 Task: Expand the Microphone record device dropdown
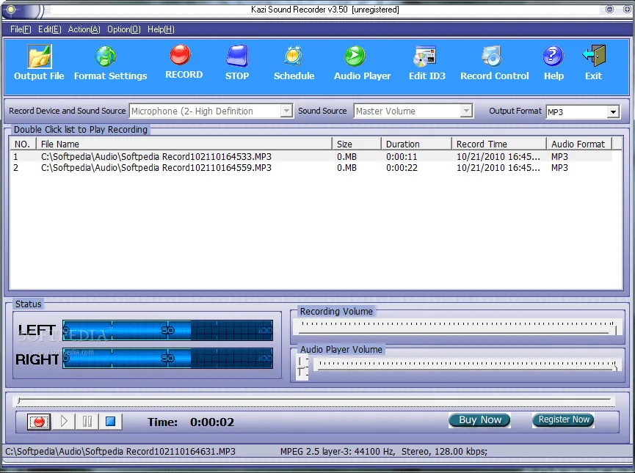pos(286,111)
